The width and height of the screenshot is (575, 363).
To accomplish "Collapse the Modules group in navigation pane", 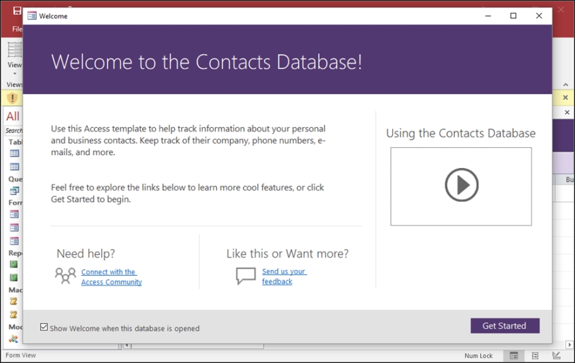I will point(16,327).
